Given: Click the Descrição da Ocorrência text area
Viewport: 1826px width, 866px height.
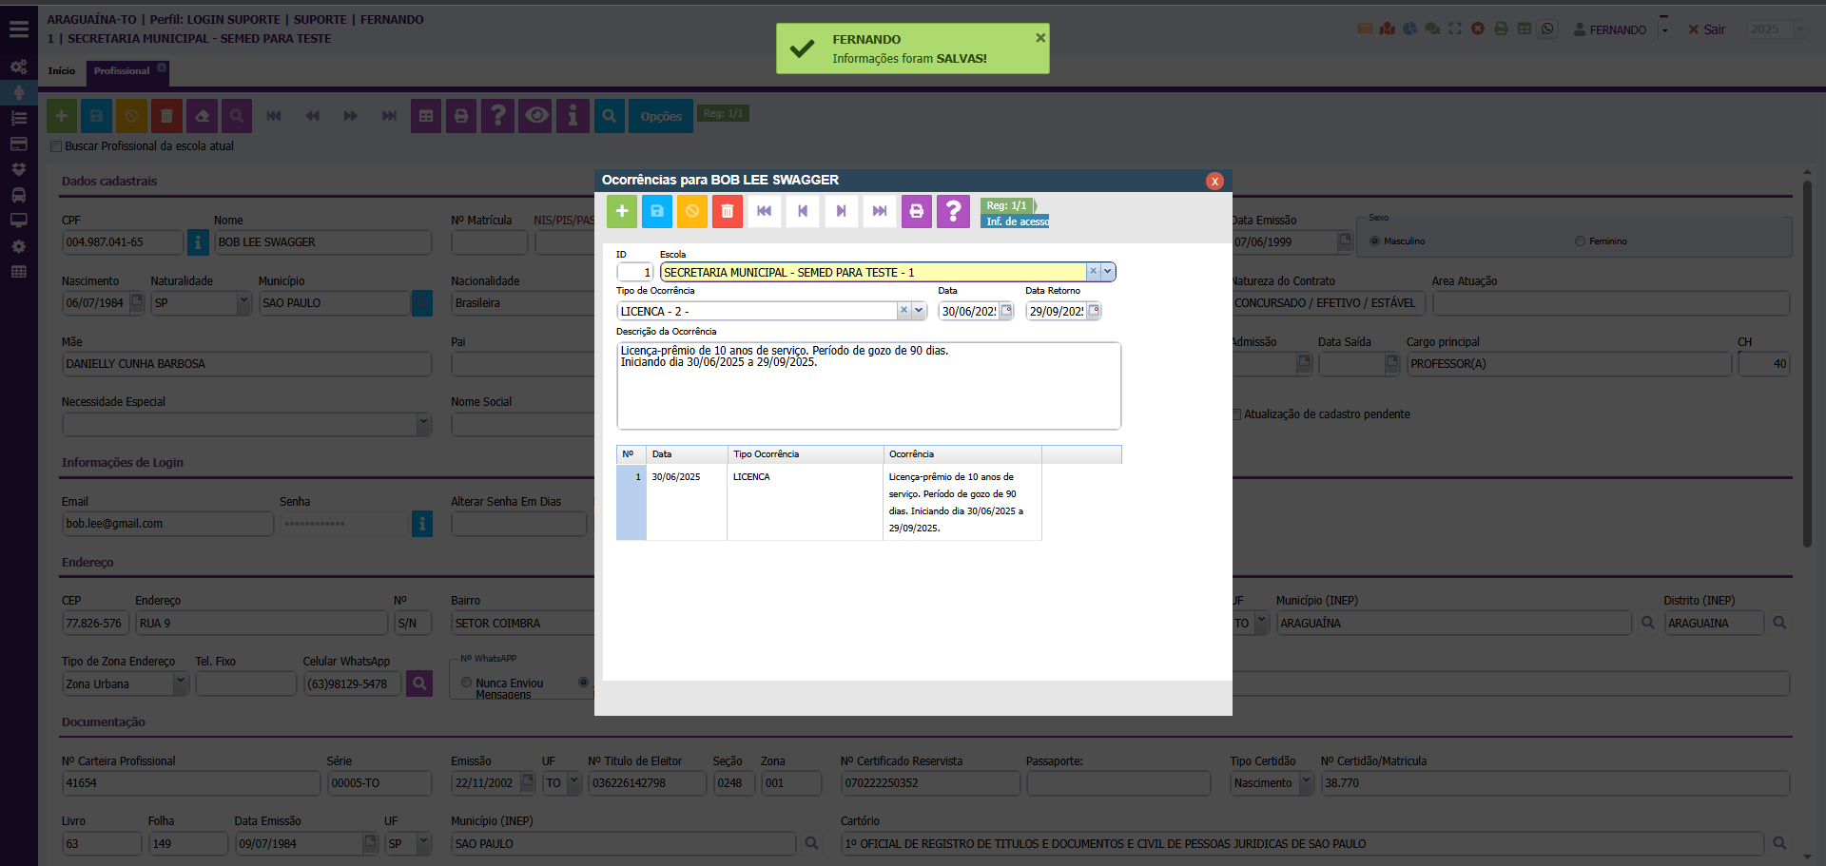Looking at the screenshot, I should click(868, 390).
